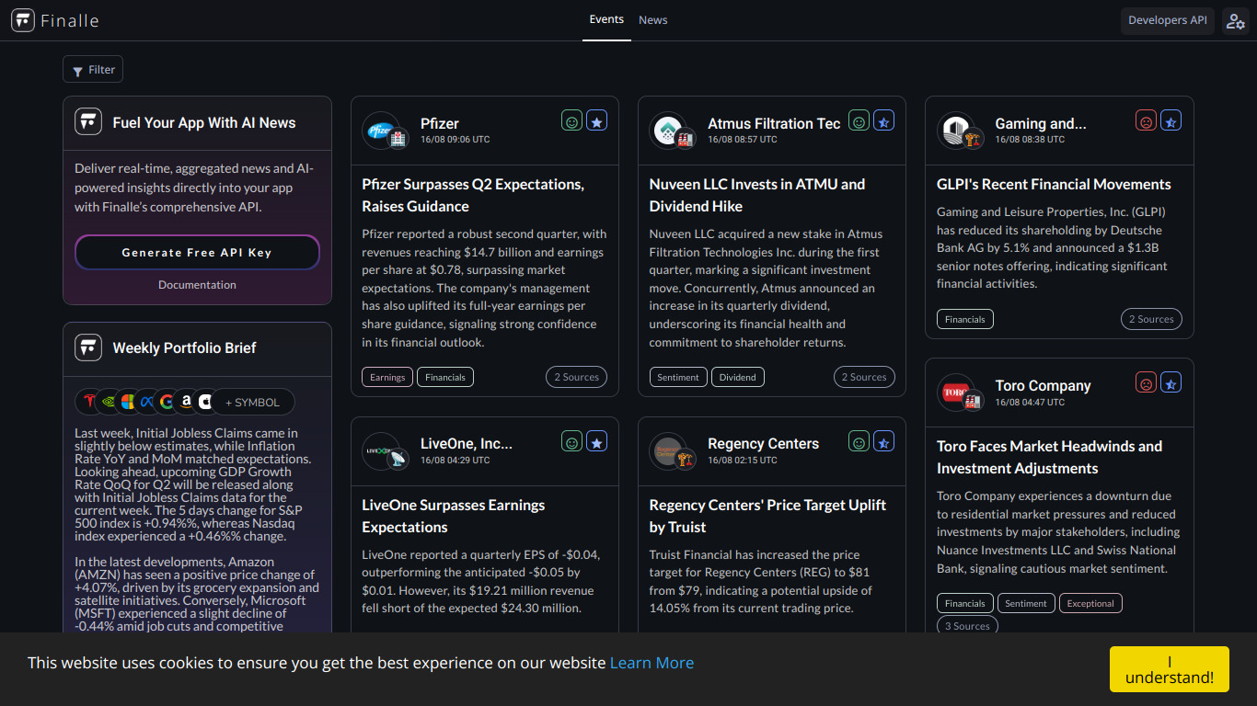This screenshot has width=1257, height=706.
Task: Click the Regency Centers company logo
Action: [x=668, y=450]
